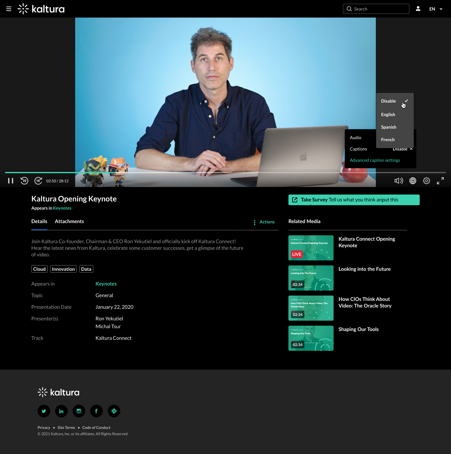Click the Innovation tag
This screenshot has height=454, width=451.
[x=63, y=269]
